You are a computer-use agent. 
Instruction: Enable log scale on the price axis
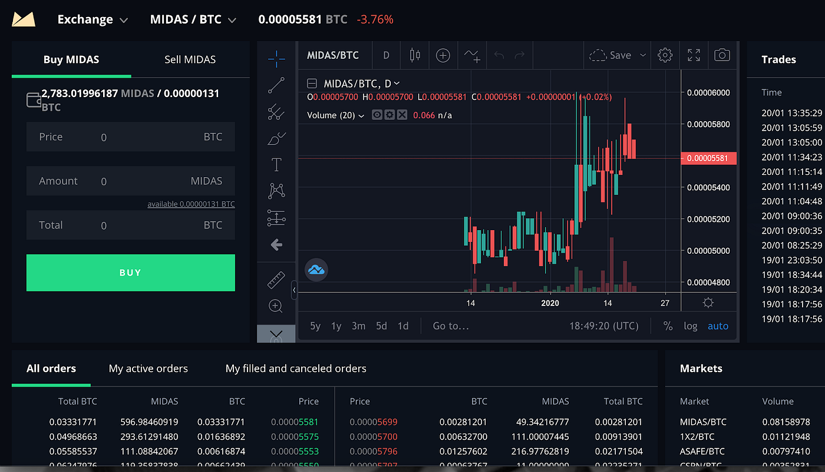tap(691, 325)
